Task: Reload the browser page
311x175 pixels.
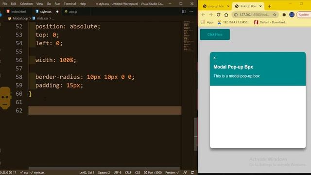Action: click(218, 15)
